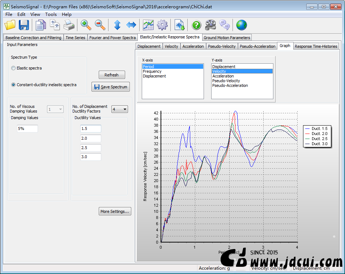Open program settings gear icon
This screenshot has height=274, width=345.
coord(162,25)
